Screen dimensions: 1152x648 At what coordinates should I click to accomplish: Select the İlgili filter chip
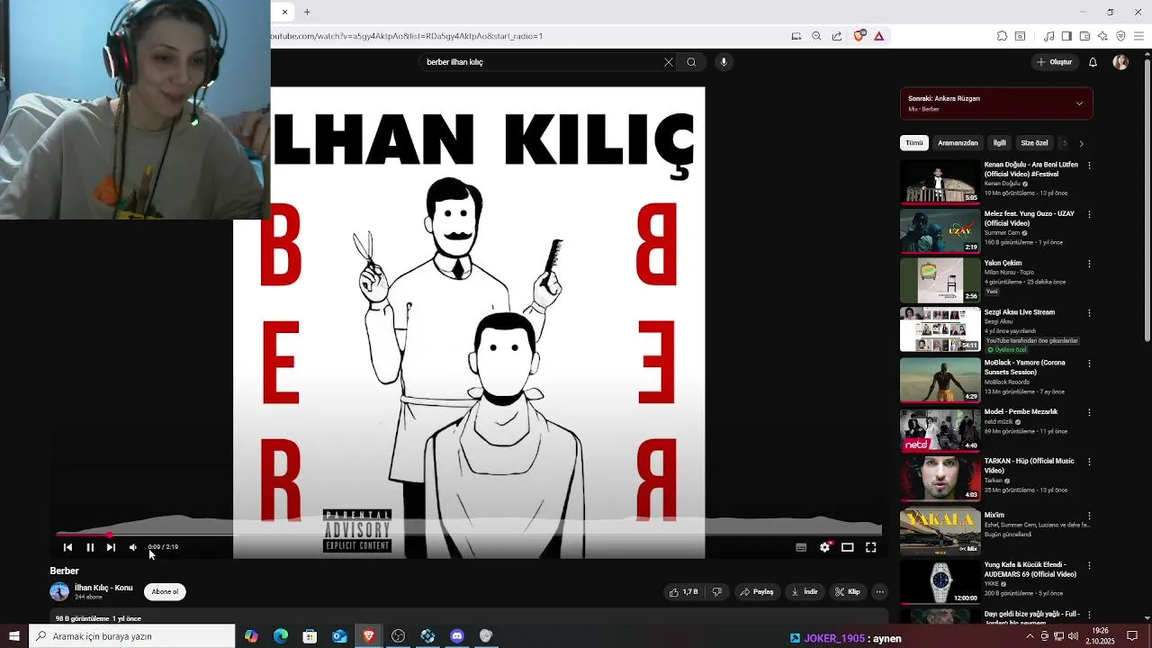click(x=999, y=143)
